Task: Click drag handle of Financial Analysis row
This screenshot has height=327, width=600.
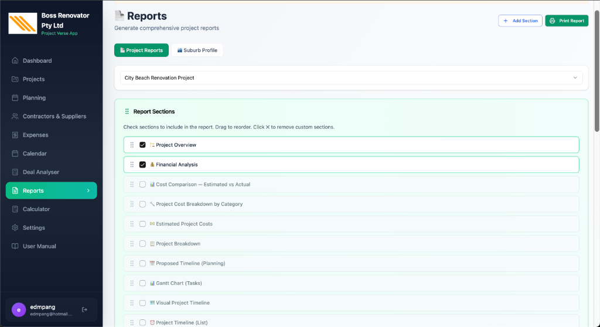Action: [x=132, y=165]
